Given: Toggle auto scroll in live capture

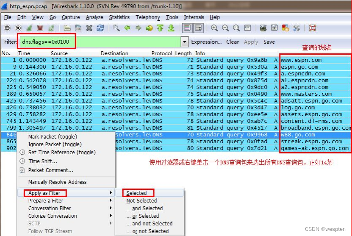Looking at the screenshot, I should 198,28.
